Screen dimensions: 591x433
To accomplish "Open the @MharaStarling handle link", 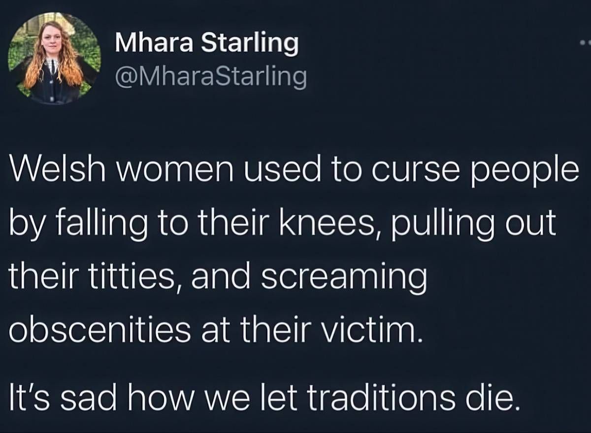I will point(211,78).
